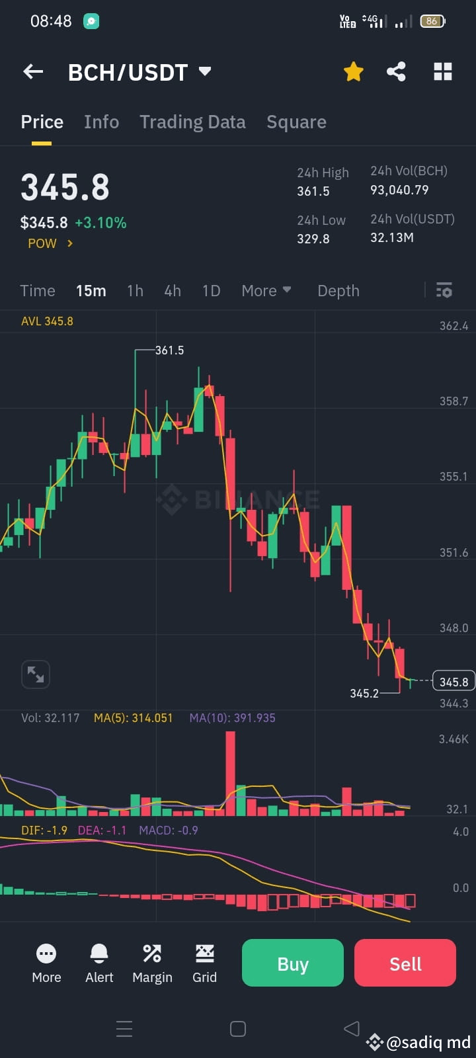The image size is (476, 1058).
Task: Open Margin trading via the percent icon
Action: point(151,962)
